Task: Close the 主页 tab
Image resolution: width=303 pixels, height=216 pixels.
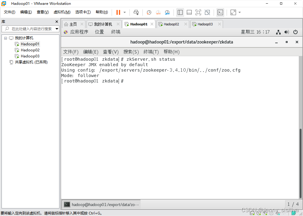Action: (x=82, y=24)
